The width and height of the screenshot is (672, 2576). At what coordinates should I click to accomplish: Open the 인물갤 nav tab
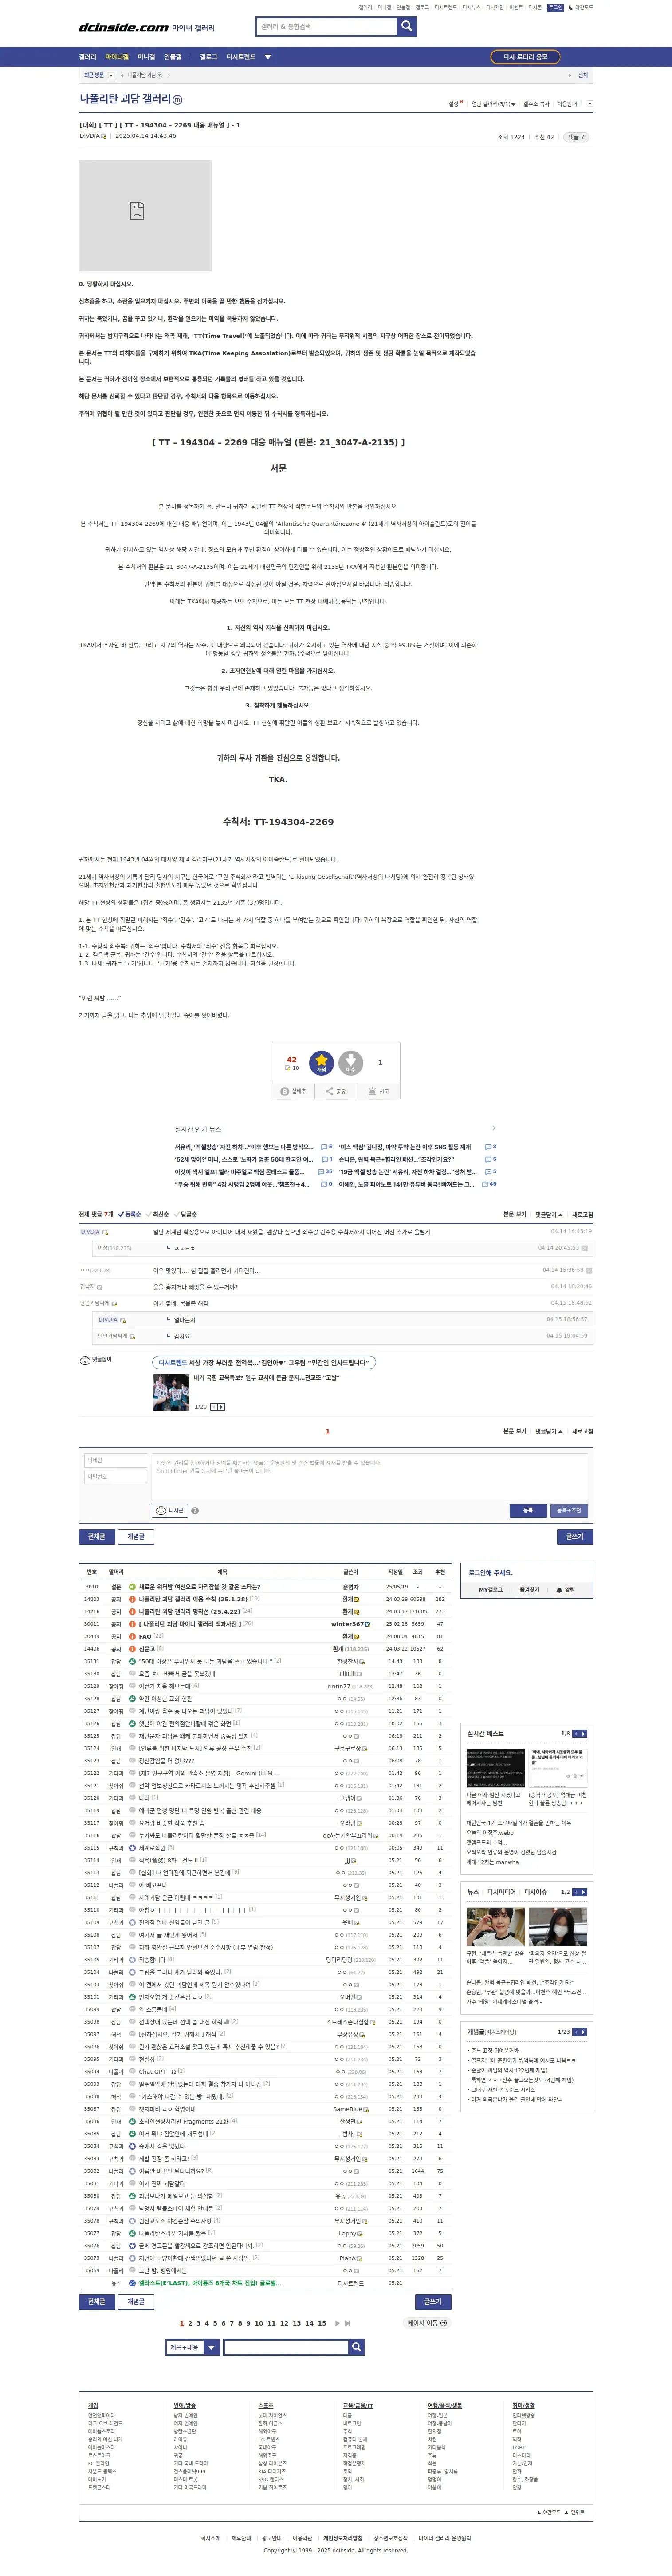[173, 57]
